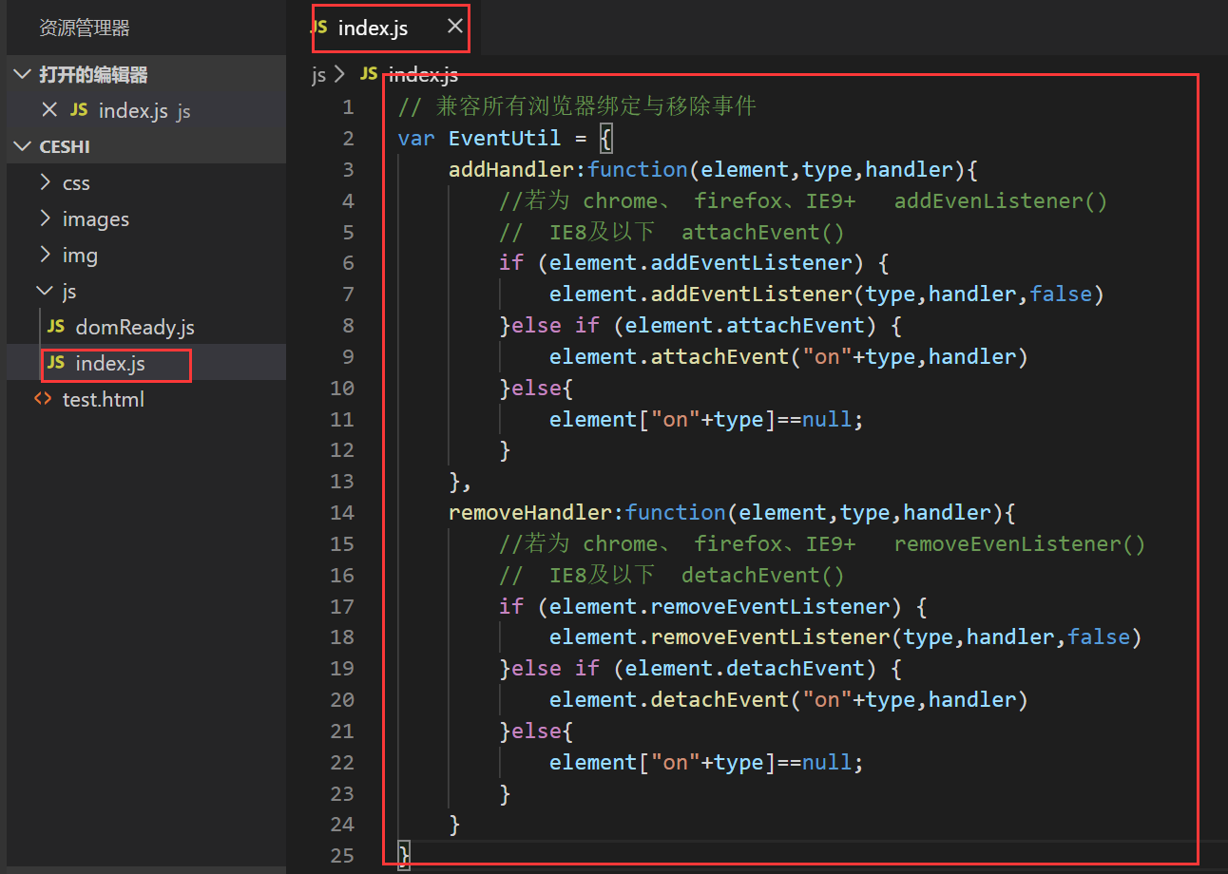Select index.js under js folder

110,364
